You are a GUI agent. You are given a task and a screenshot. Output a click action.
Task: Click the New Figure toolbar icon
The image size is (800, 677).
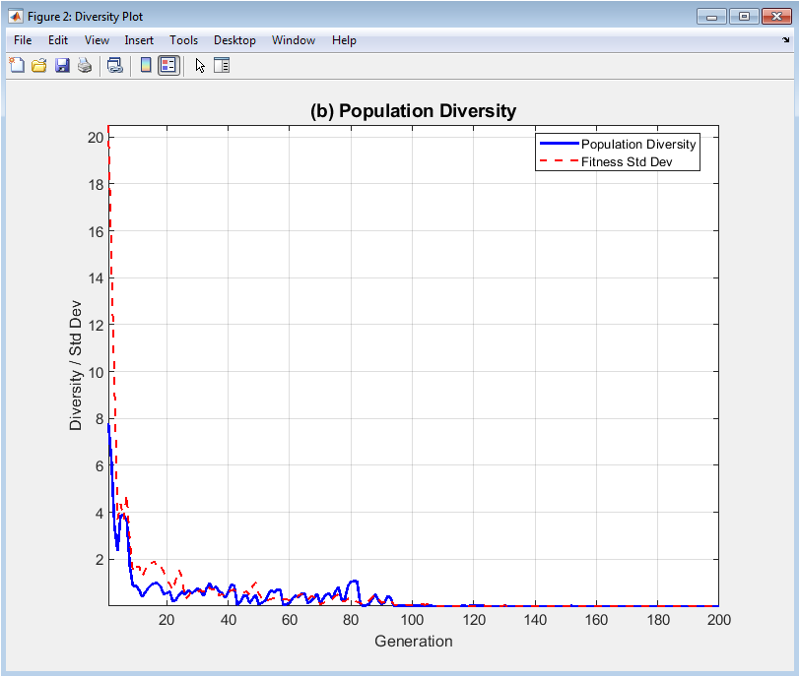17,65
